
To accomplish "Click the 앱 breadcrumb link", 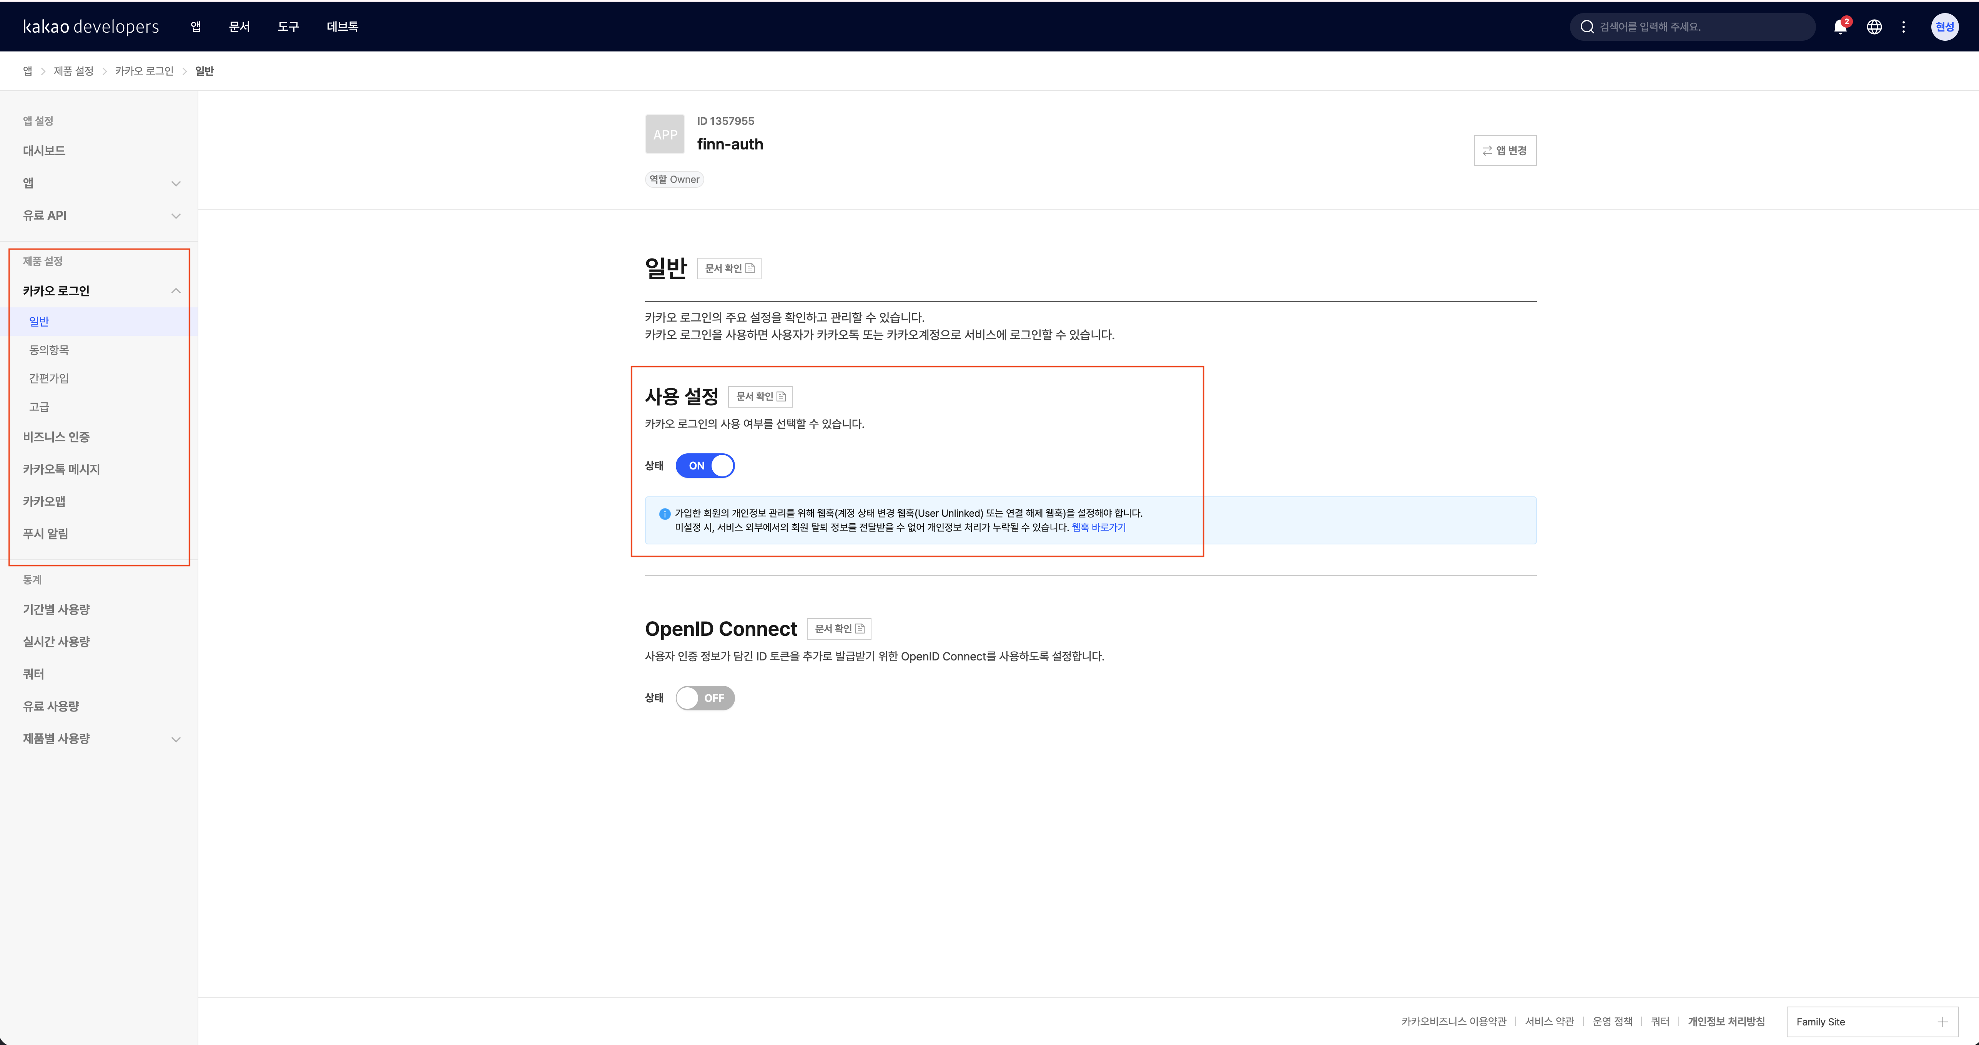I will [x=28, y=71].
